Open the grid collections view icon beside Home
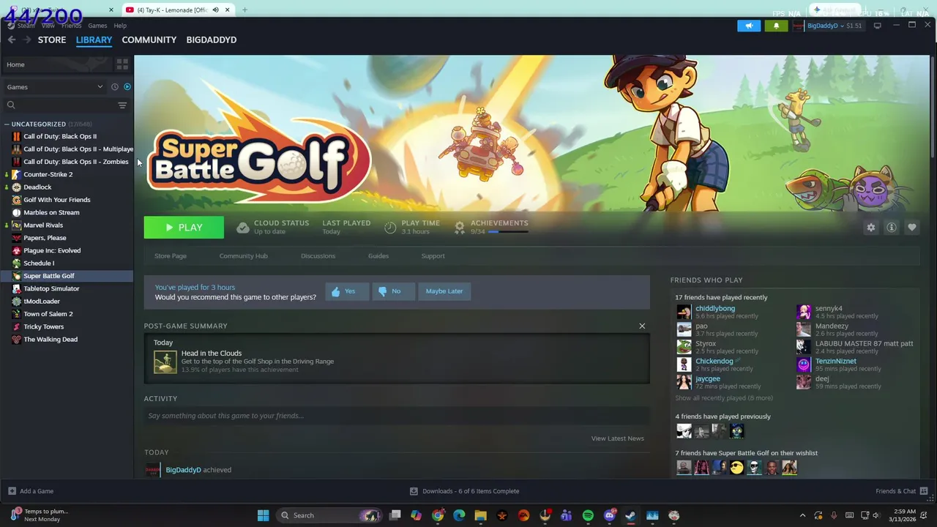This screenshot has height=527, width=937. point(122,64)
